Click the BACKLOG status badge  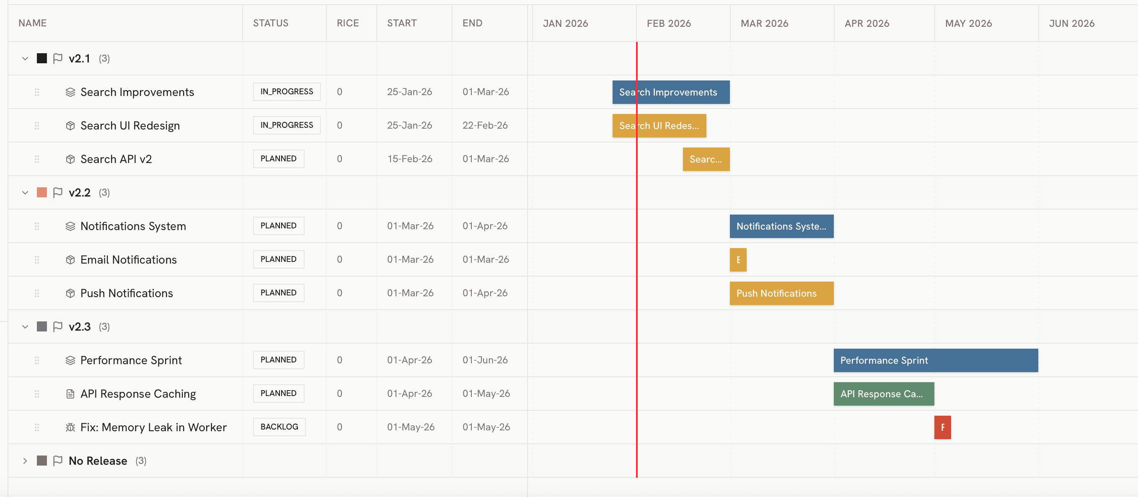[279, 427]
